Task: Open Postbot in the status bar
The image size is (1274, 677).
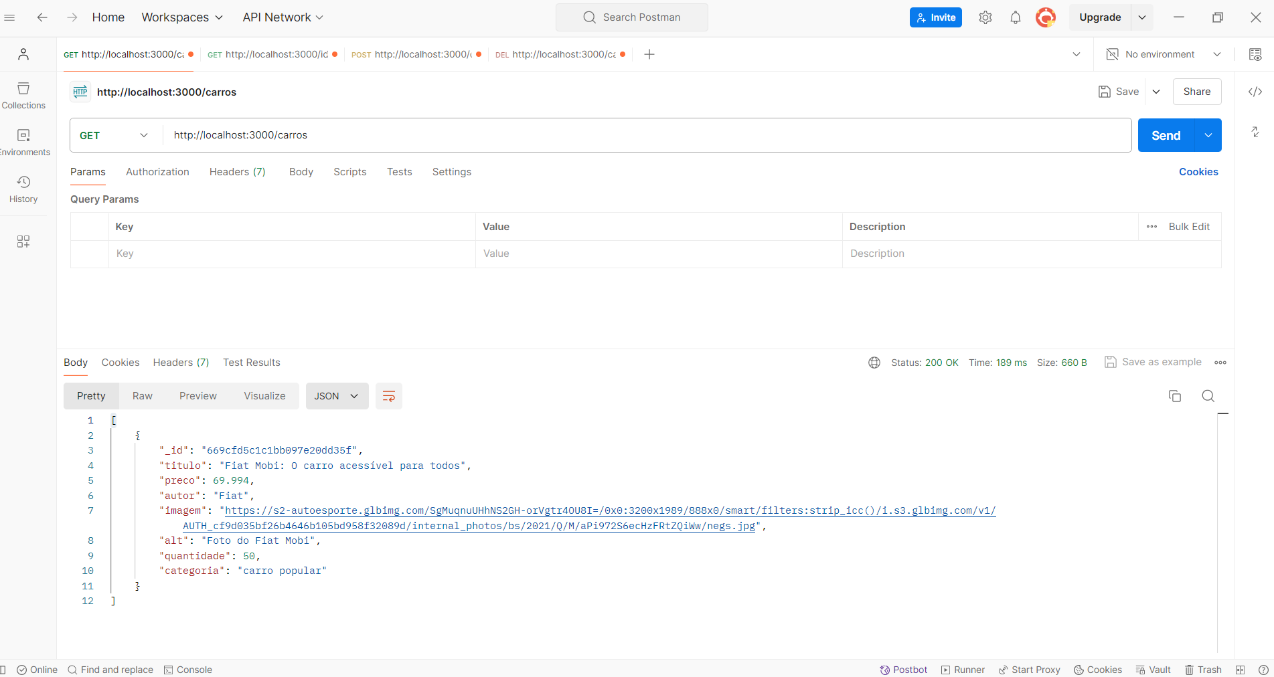Action: [904, 670]
